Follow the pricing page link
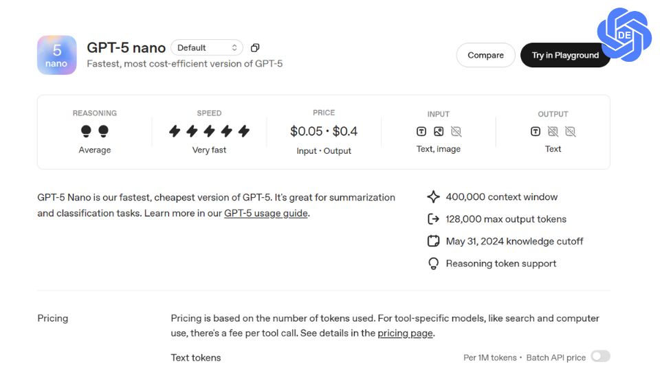 405,333
